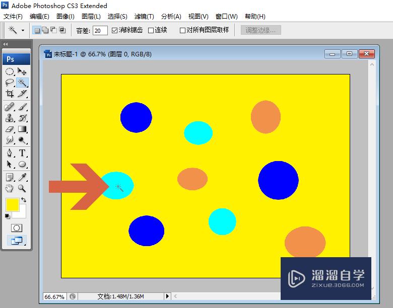
Task: Open the 视图(V) menu
Action: point(198,17)
